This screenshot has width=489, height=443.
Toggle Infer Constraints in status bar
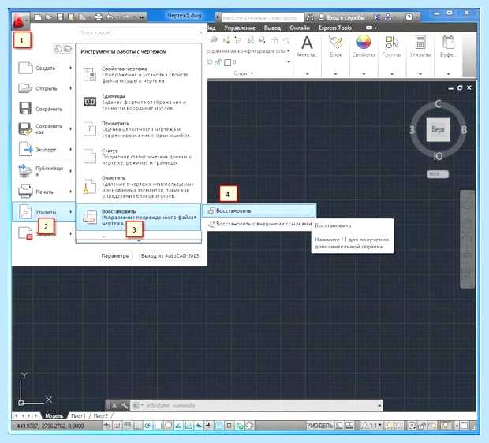tap(107, 425)
